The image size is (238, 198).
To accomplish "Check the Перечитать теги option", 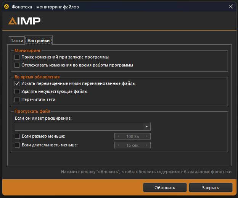I will (17, 99).
